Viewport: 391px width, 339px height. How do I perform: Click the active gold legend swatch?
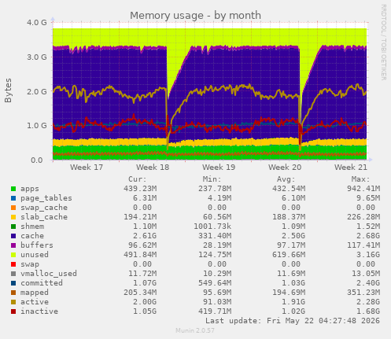click(x=13, y=302)
